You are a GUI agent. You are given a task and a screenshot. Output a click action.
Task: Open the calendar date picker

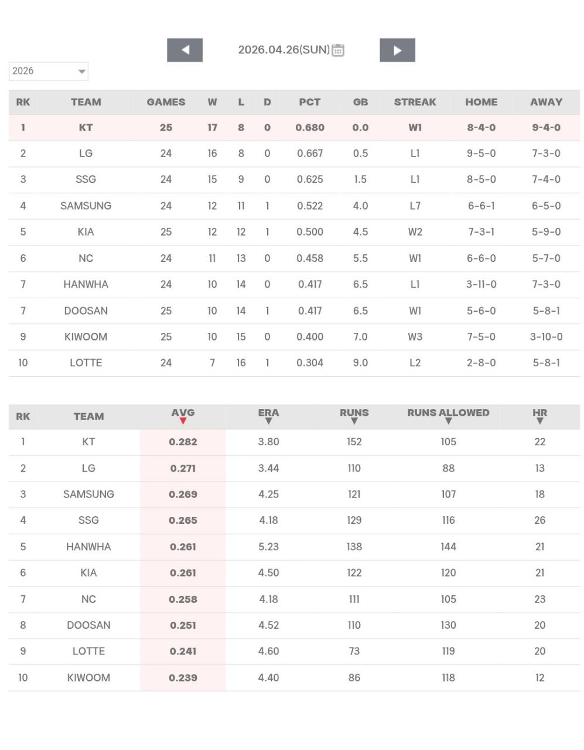[x=338, y=50]
